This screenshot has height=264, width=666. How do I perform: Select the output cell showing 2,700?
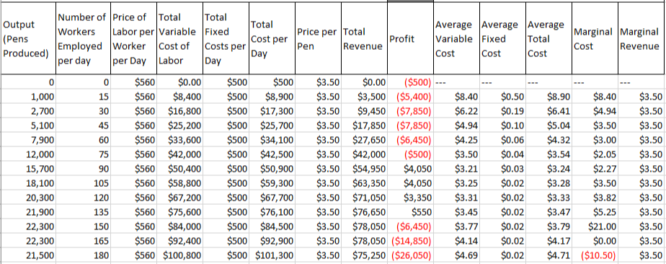(x=28, y=111)
